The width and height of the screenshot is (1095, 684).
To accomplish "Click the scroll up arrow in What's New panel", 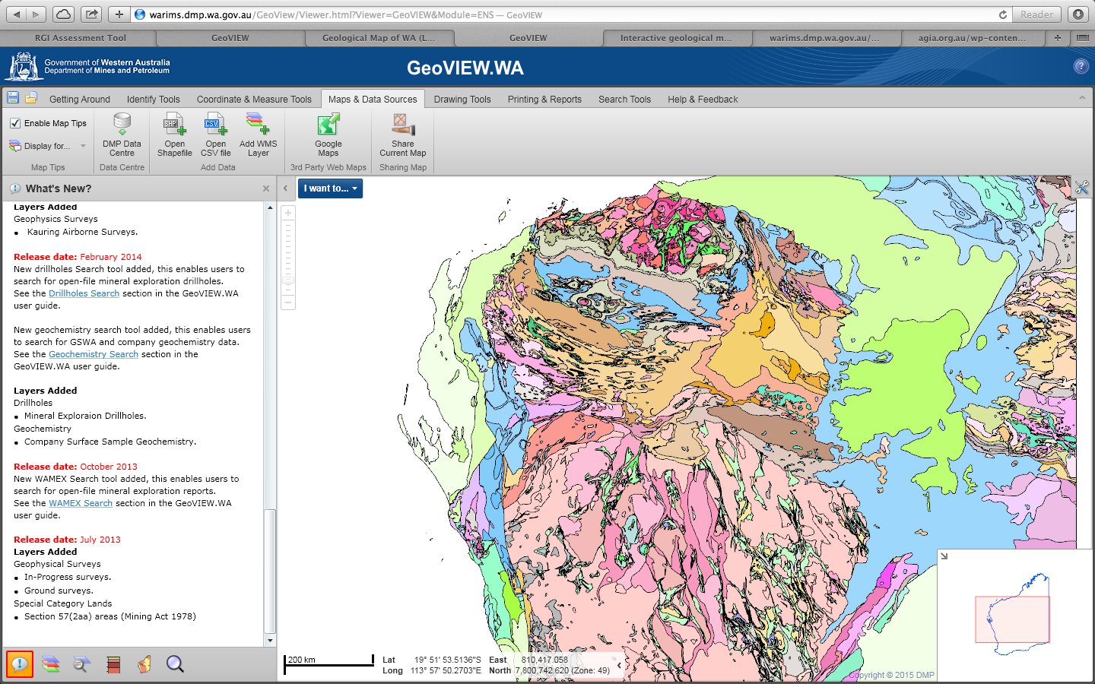I will pos(270,207).
